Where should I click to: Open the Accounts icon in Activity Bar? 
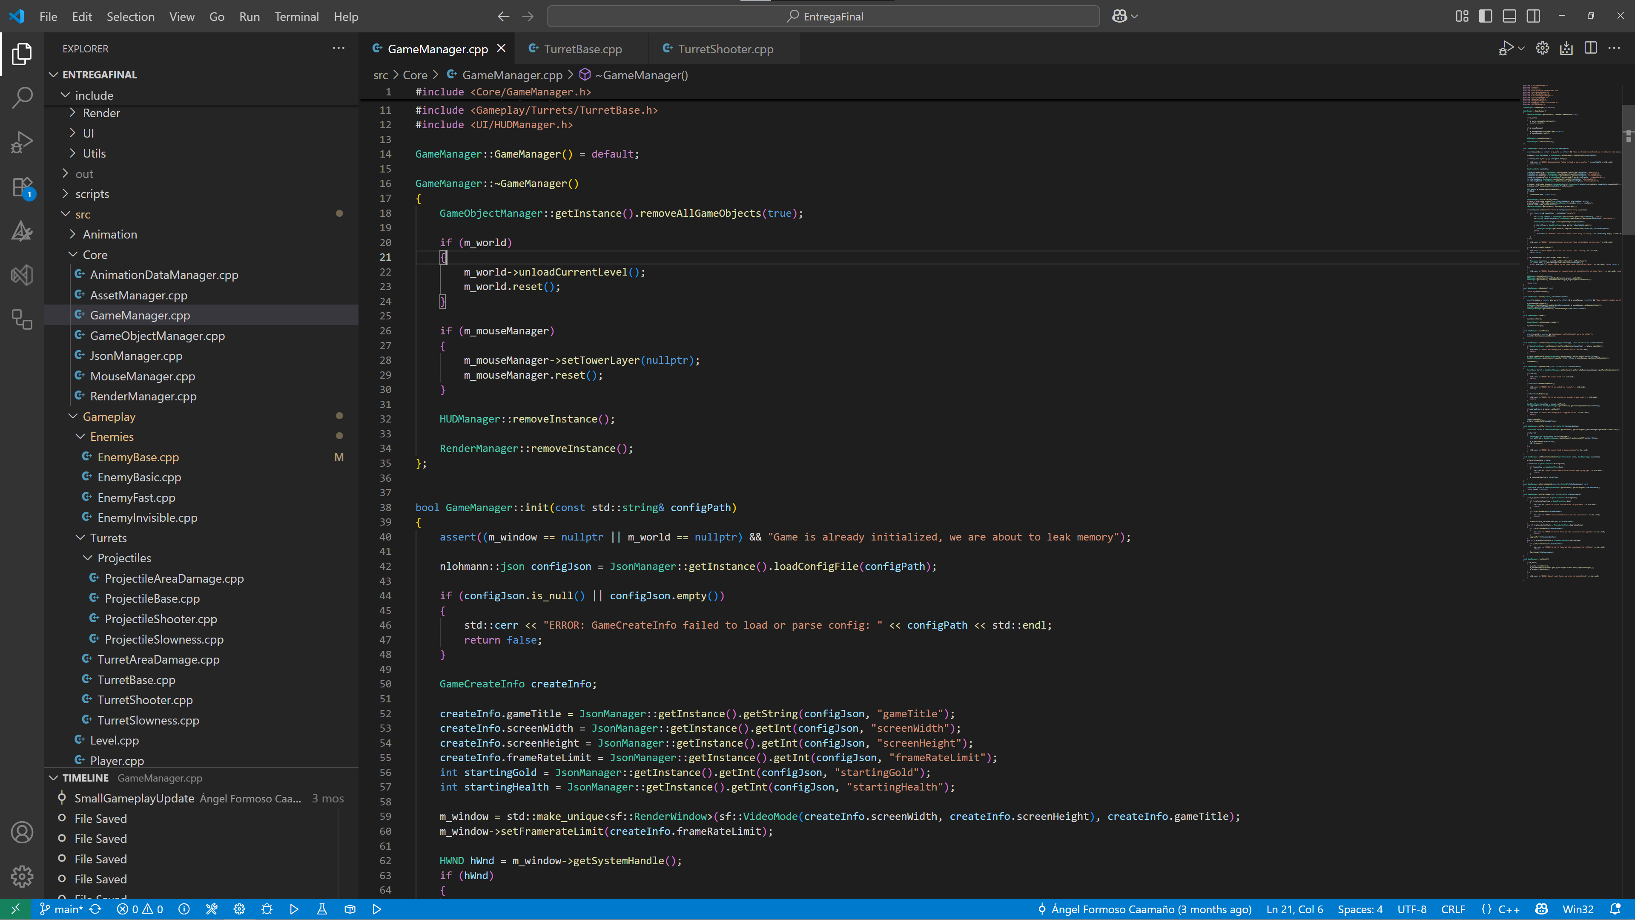pos(23,832)
